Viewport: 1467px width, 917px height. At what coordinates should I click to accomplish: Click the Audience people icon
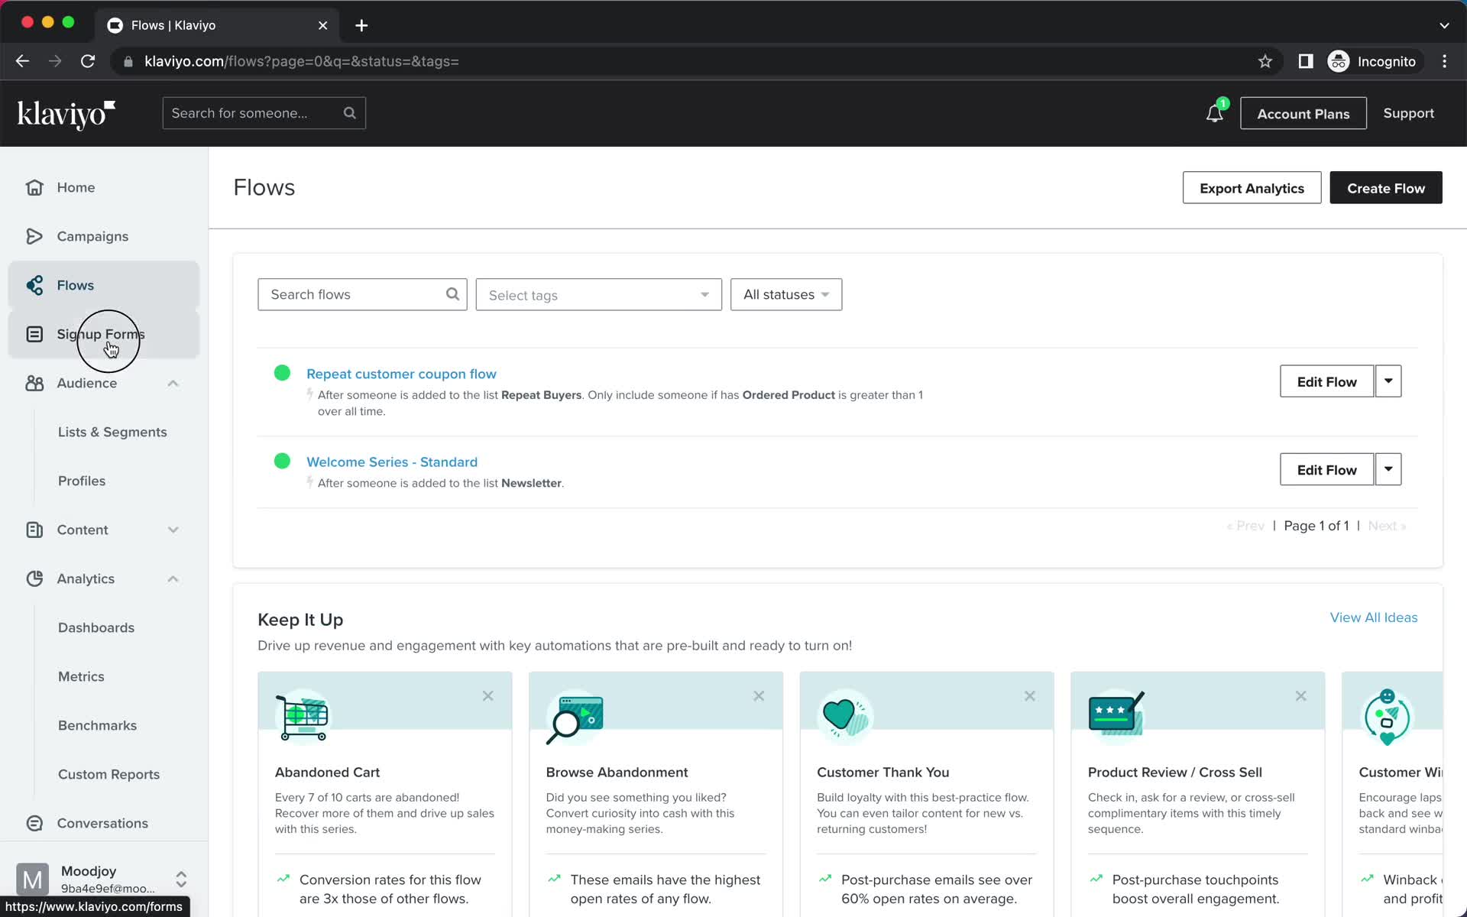[x=34, y=383]
